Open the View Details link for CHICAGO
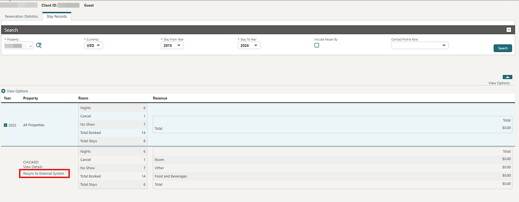Screen dimensions: 519x202 [x=33, y=167]
